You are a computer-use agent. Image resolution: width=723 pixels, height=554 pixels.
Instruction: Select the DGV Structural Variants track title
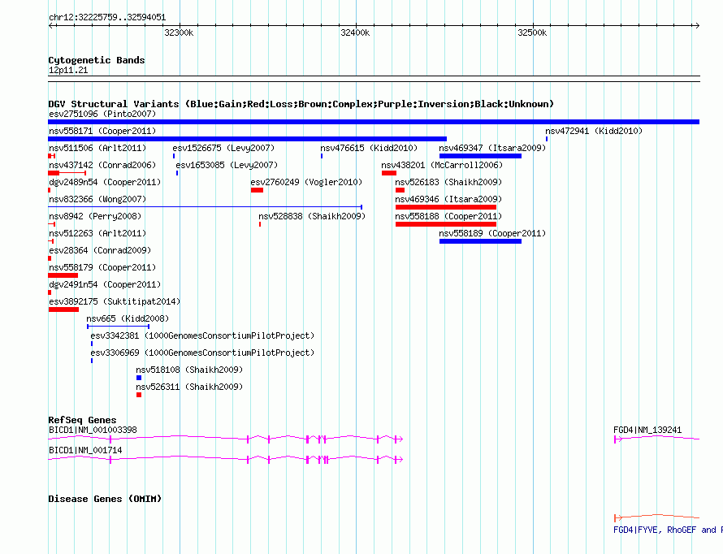pyautogui.click(x=301, y=104)
